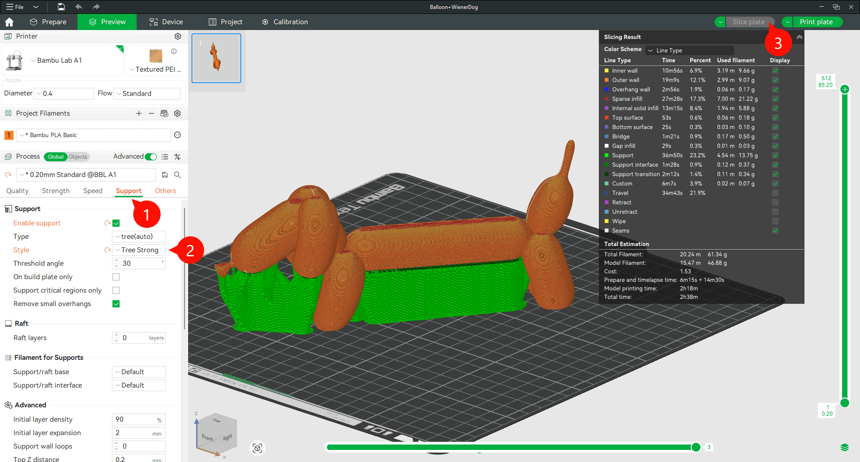Open the Color Scheme Line Type dropdown
Viewport: 860px width, 462px height.
tap(690, 50)
